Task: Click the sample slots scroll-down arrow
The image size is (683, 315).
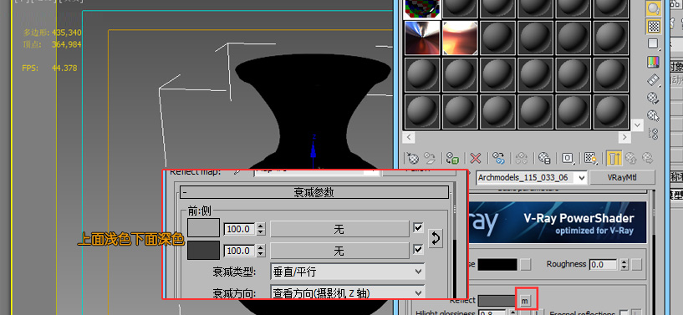Action: (x=637, y=125)
